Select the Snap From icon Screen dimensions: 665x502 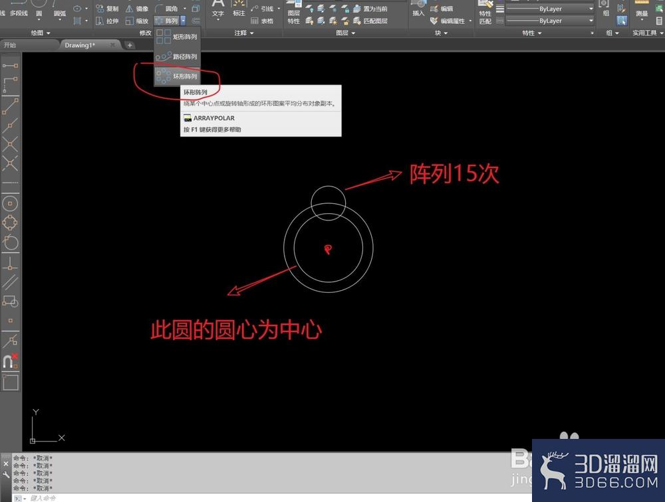point(10,84)
